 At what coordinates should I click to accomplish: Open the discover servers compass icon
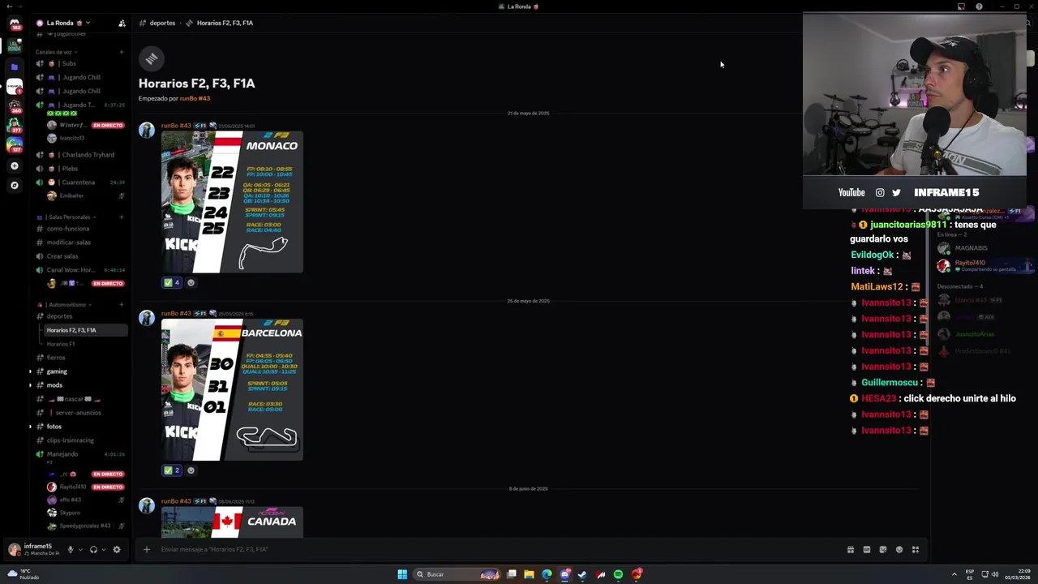pyautogui.click(x=14, y=185)
